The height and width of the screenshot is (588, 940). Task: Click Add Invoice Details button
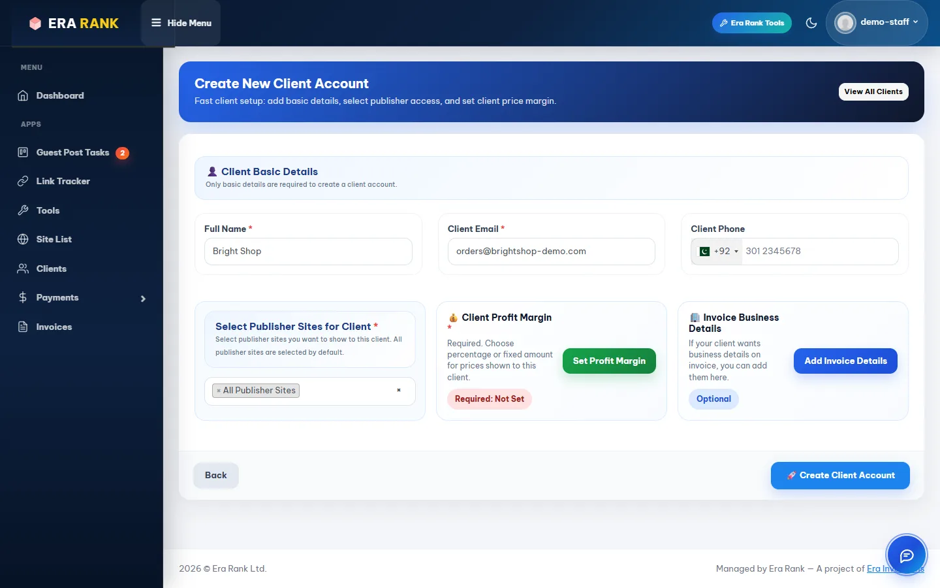[845, 361]
